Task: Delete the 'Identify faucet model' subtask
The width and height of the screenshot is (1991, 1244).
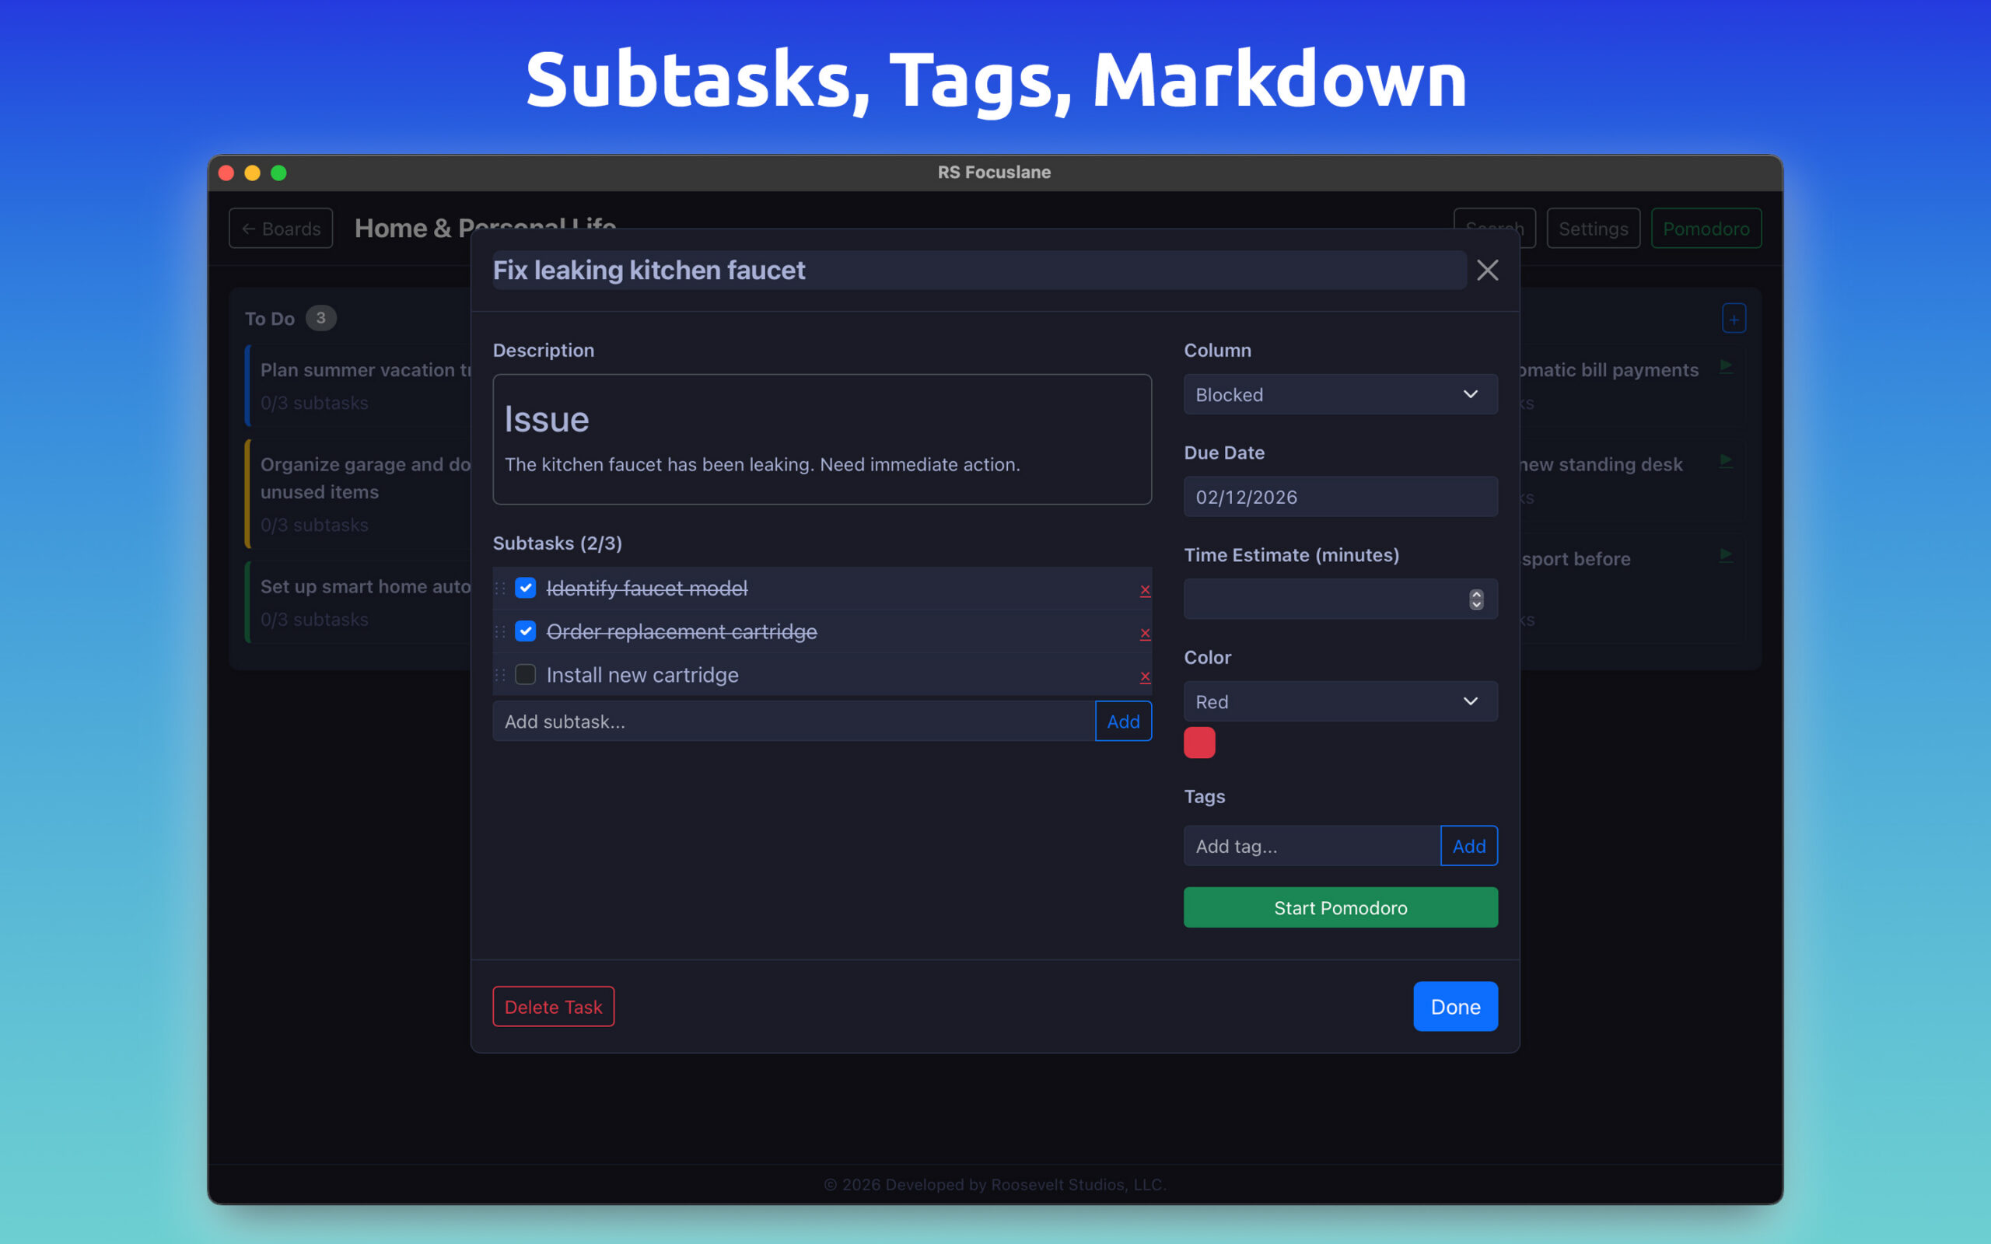Action: (1144, 590)
